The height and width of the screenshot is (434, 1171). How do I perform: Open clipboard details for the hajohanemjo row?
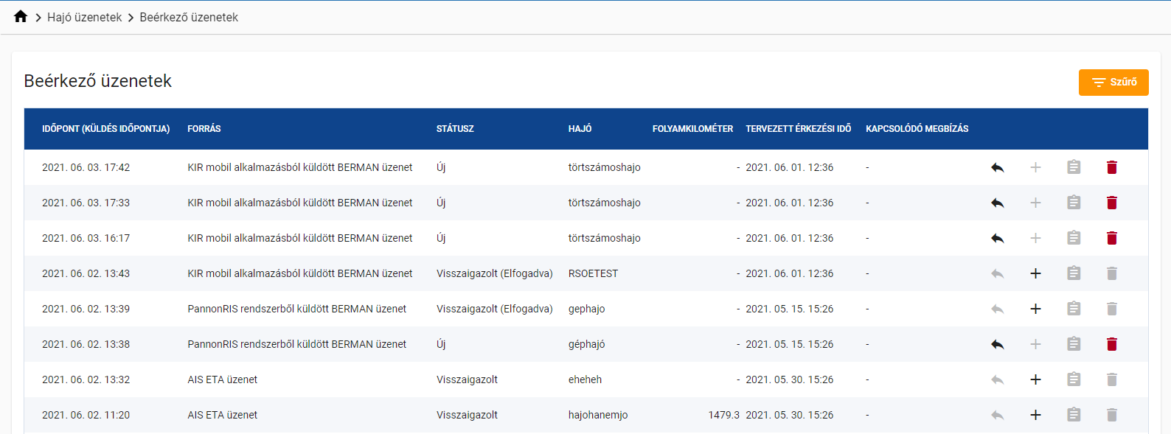click(x=1074, y=415)
